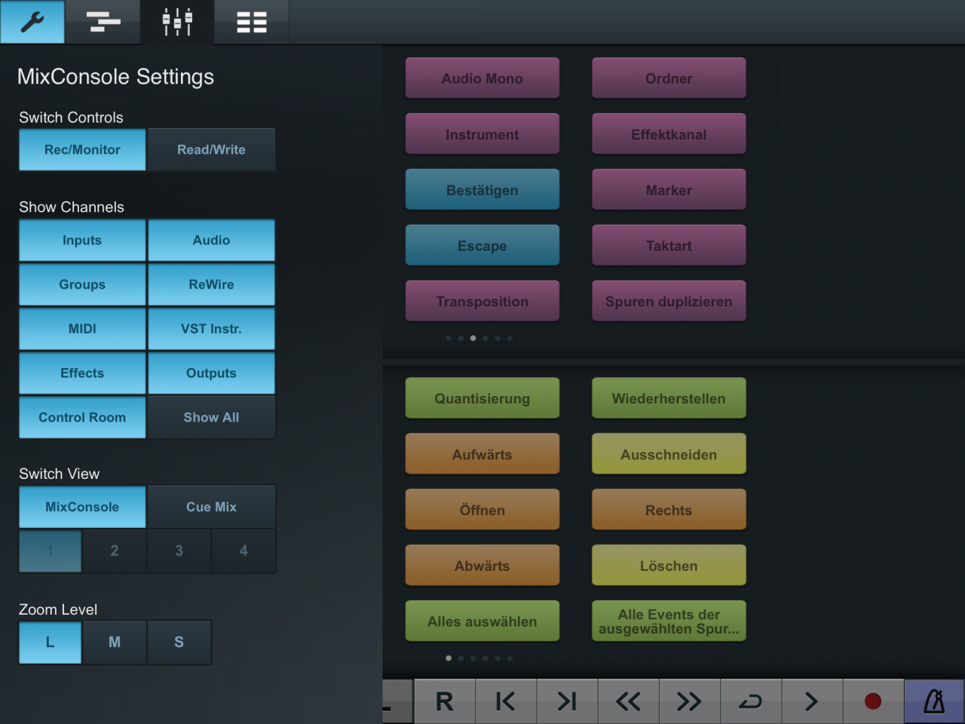Select MixConsole number 3
Viewport: 965px width, 724px height.
pyautogui.click(x=179, y=551)
